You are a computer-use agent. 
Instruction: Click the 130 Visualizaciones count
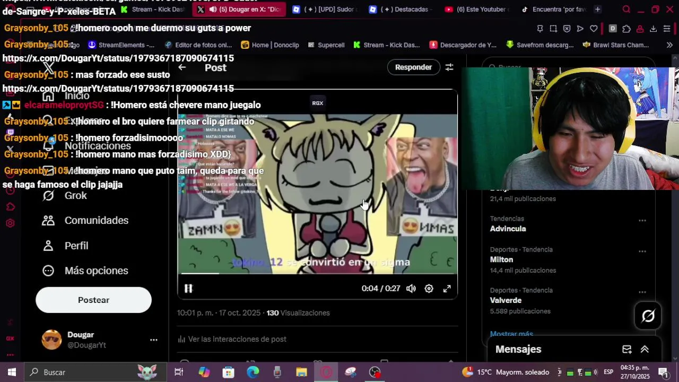click(298, 313)
